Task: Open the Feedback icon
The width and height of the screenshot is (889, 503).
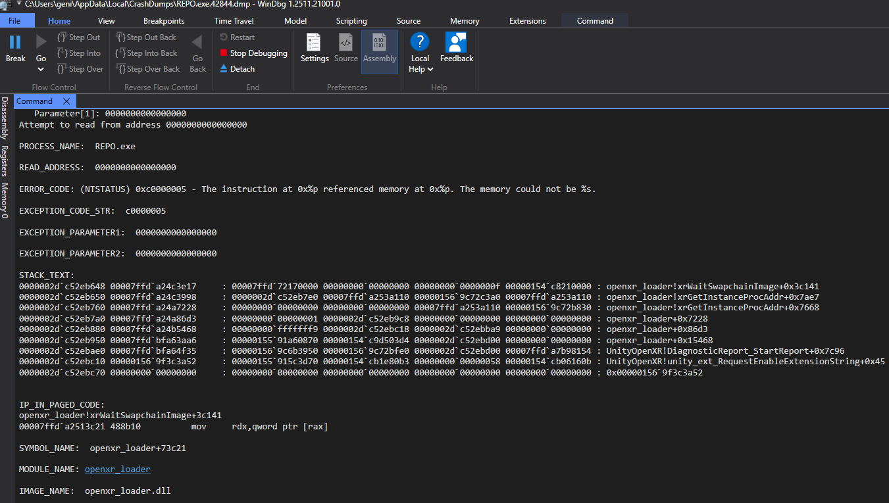Action: pos(456,43)
